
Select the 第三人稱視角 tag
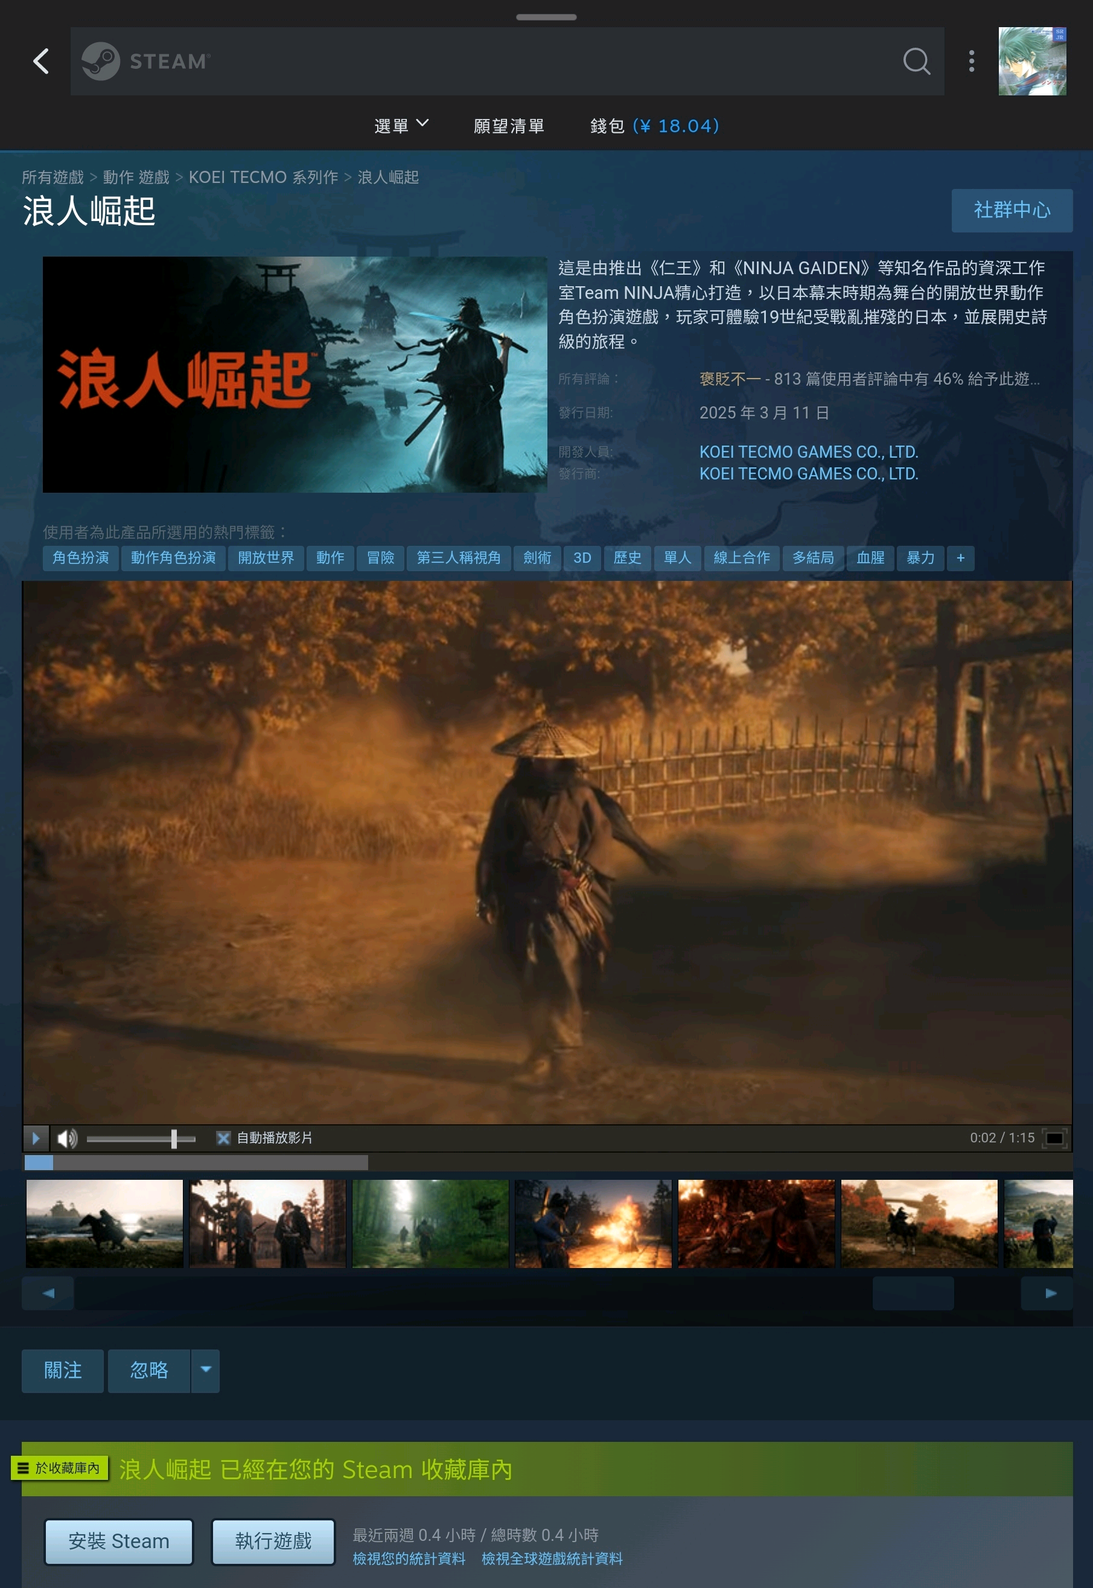click(459, 558)
